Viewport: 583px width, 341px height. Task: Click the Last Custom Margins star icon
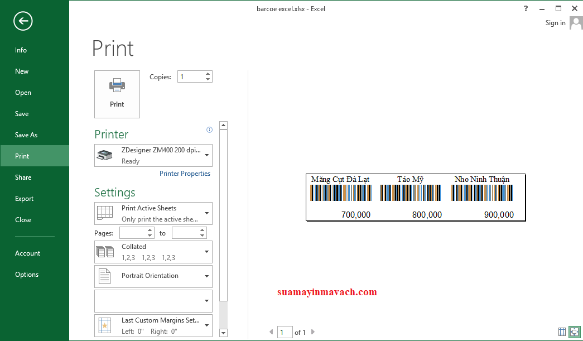(x=105, y=325)
